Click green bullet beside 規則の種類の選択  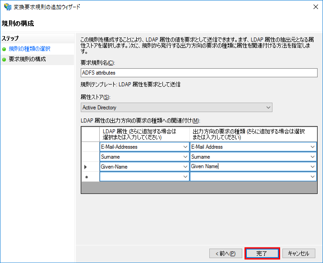(4, 49)
